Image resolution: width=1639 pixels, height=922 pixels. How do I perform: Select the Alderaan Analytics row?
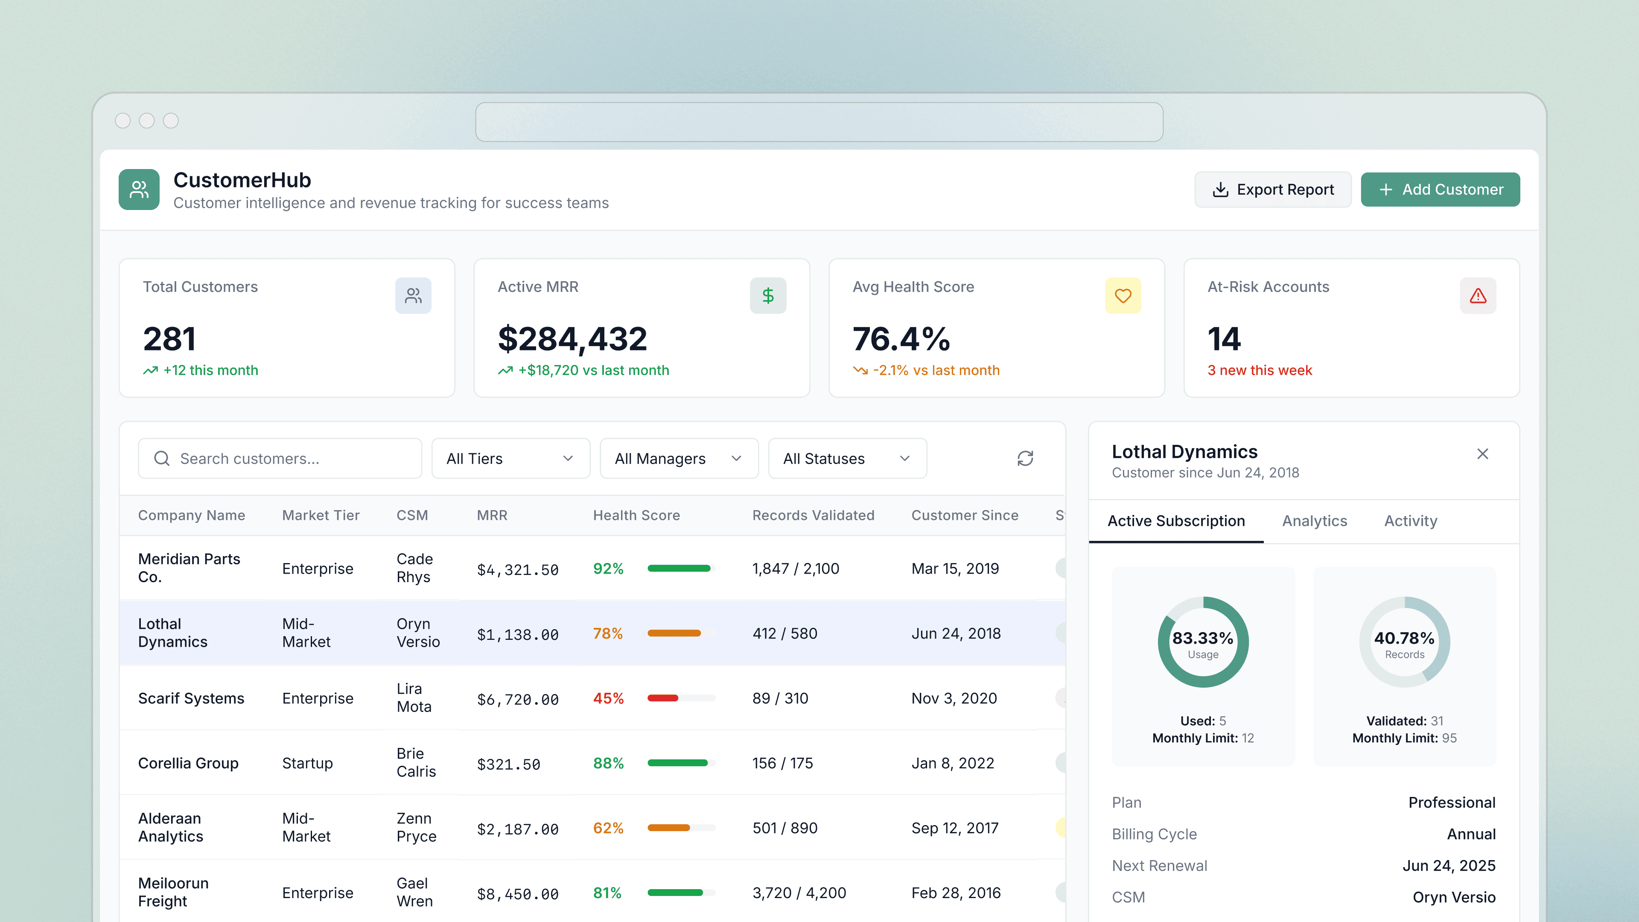tap(592, 828)
